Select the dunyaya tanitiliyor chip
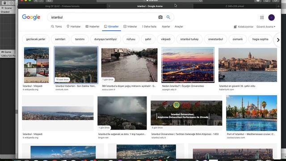 pos(105,39)
